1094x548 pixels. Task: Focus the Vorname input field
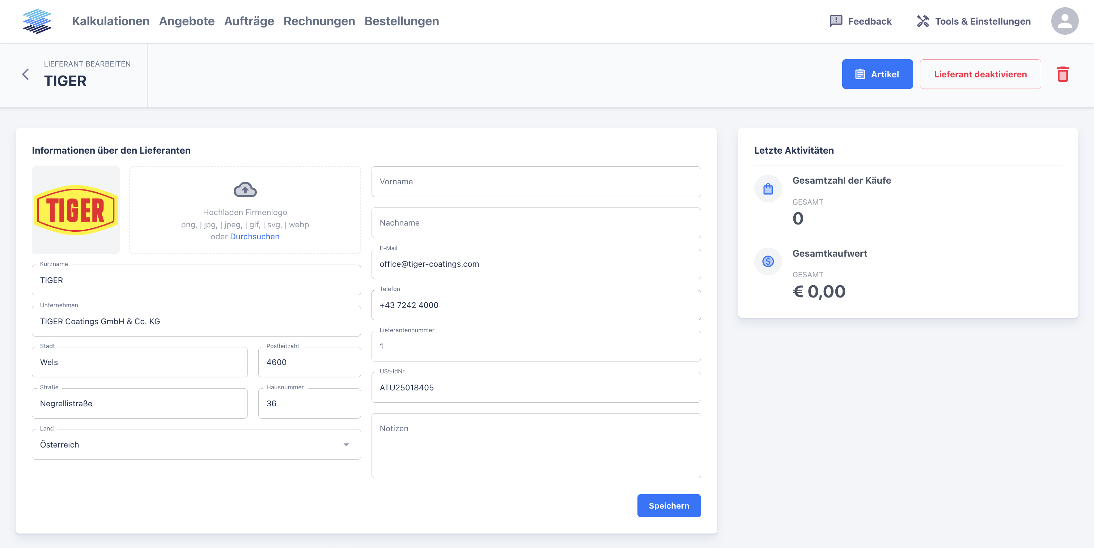[535, 182]
